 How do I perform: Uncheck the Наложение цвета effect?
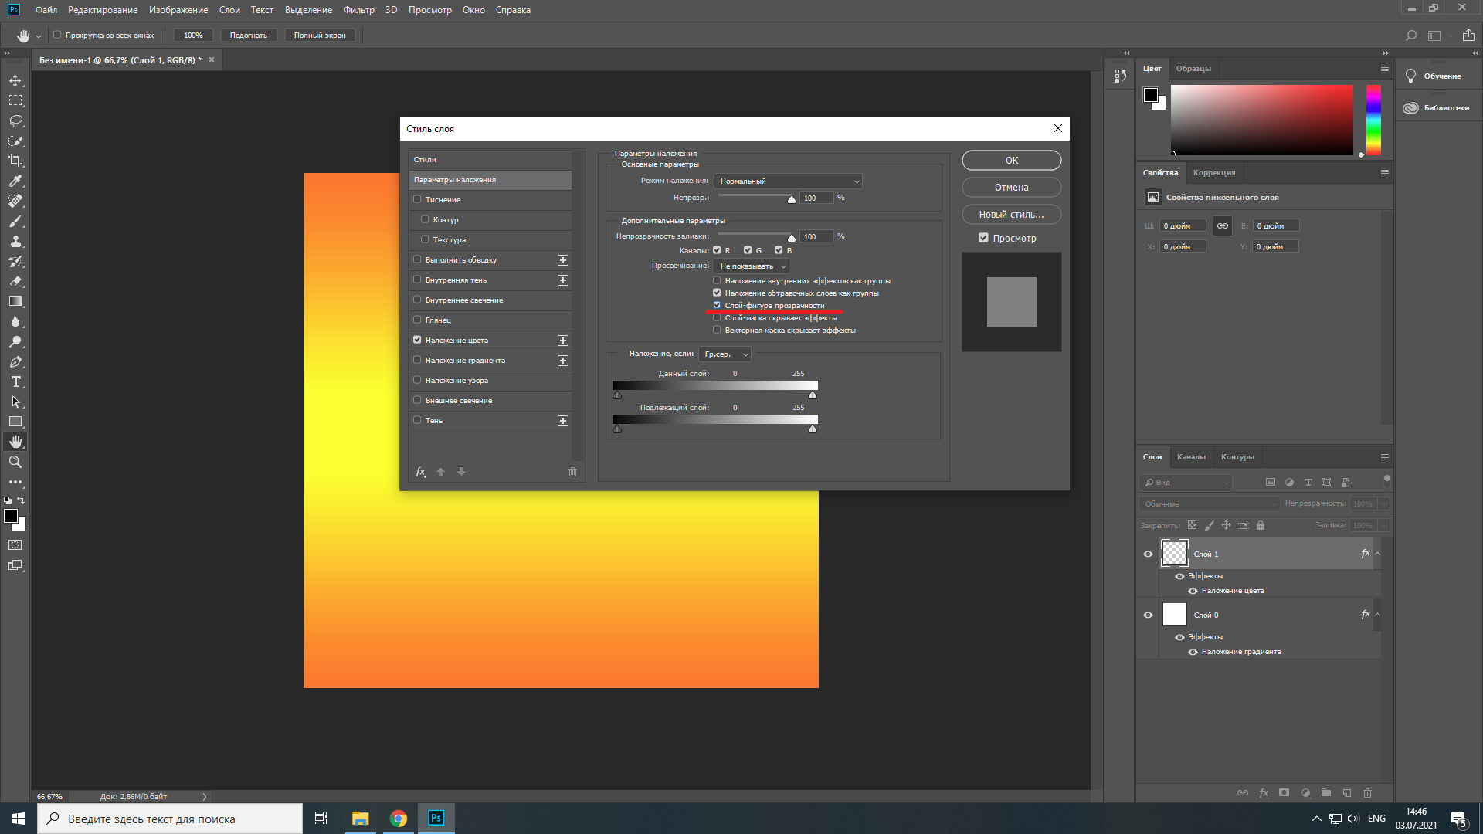[x=417, y=340]
